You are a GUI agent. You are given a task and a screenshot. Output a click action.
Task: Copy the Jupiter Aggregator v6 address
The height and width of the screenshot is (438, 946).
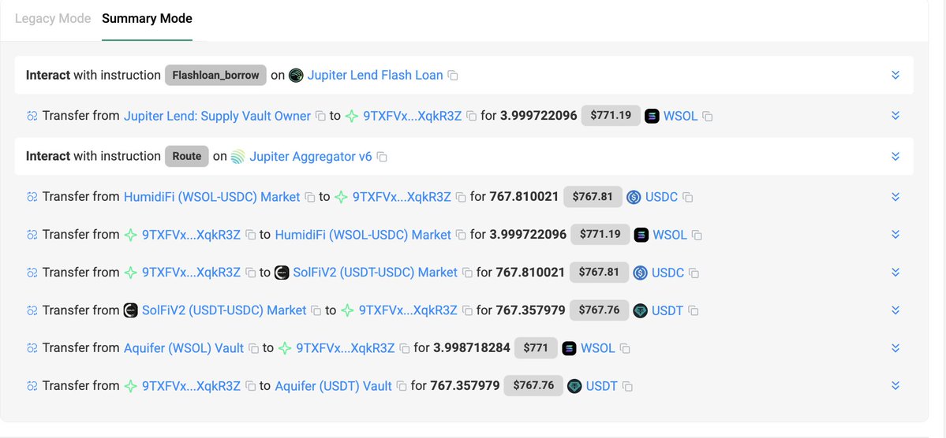coord(382,158)
